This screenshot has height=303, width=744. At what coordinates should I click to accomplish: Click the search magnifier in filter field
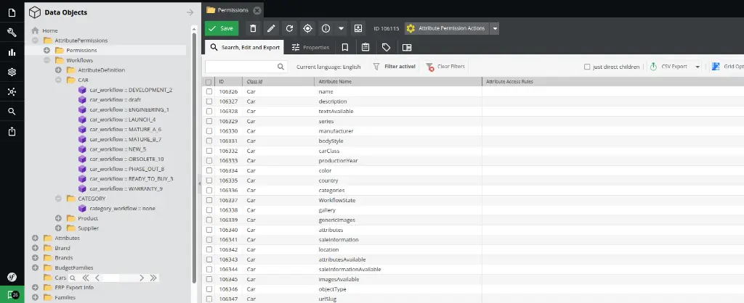coord(281,67)
